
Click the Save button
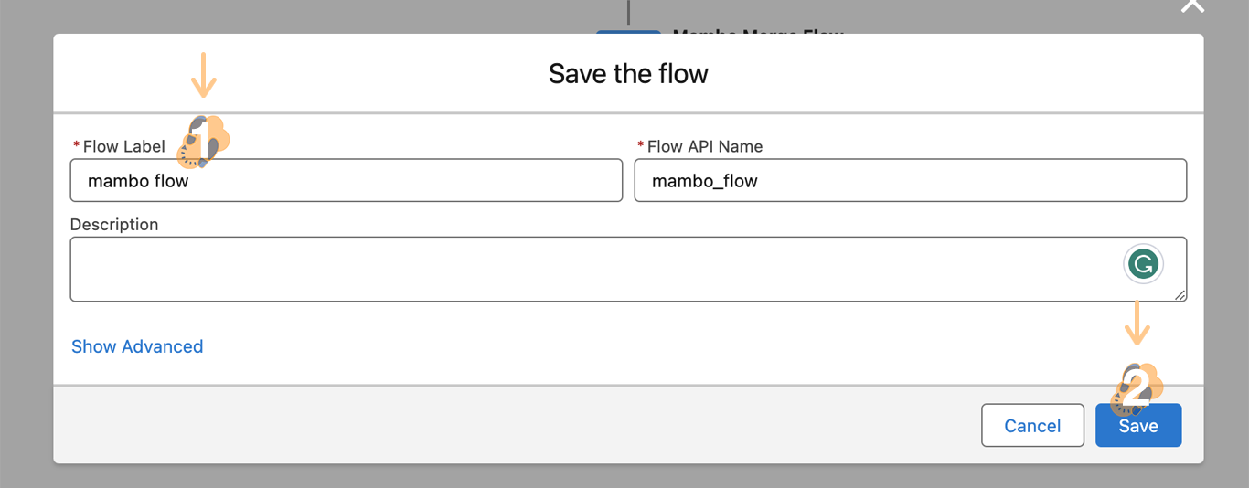1138,426
